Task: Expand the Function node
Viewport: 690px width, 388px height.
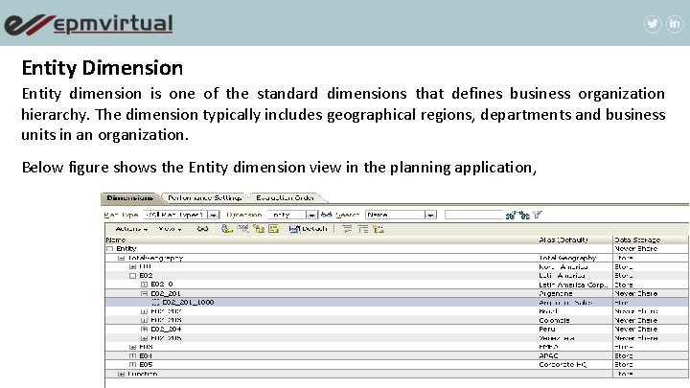Action: coord(122,374)
